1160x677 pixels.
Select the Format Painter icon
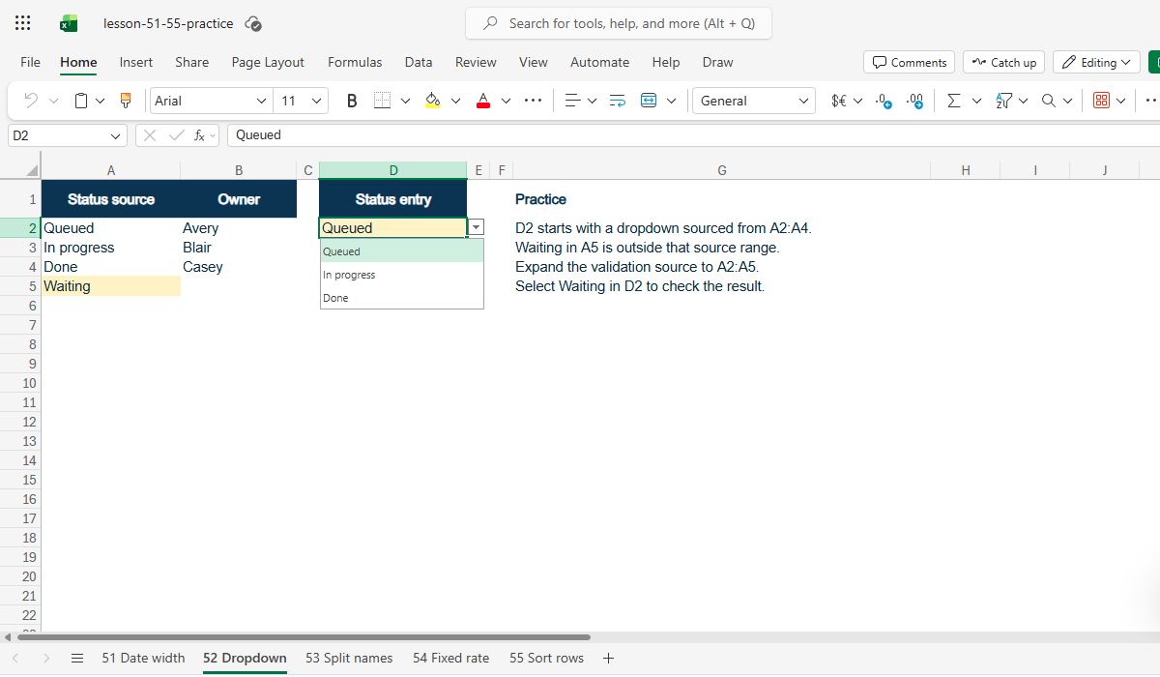pyautogui.click(x=125, y=101)
